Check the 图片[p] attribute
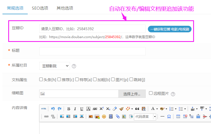Viewport: 211px width, 134px height. click(113, 79)
